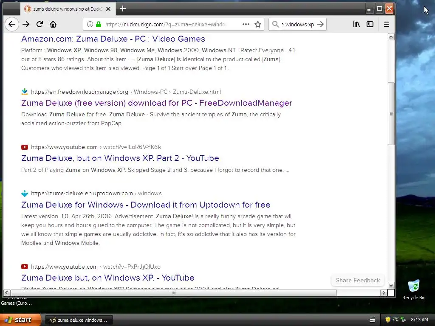Select the Recycle Bin desktop icon
Image resolution: width=435 pixels, height=326 pixels.
click(414, 290)
